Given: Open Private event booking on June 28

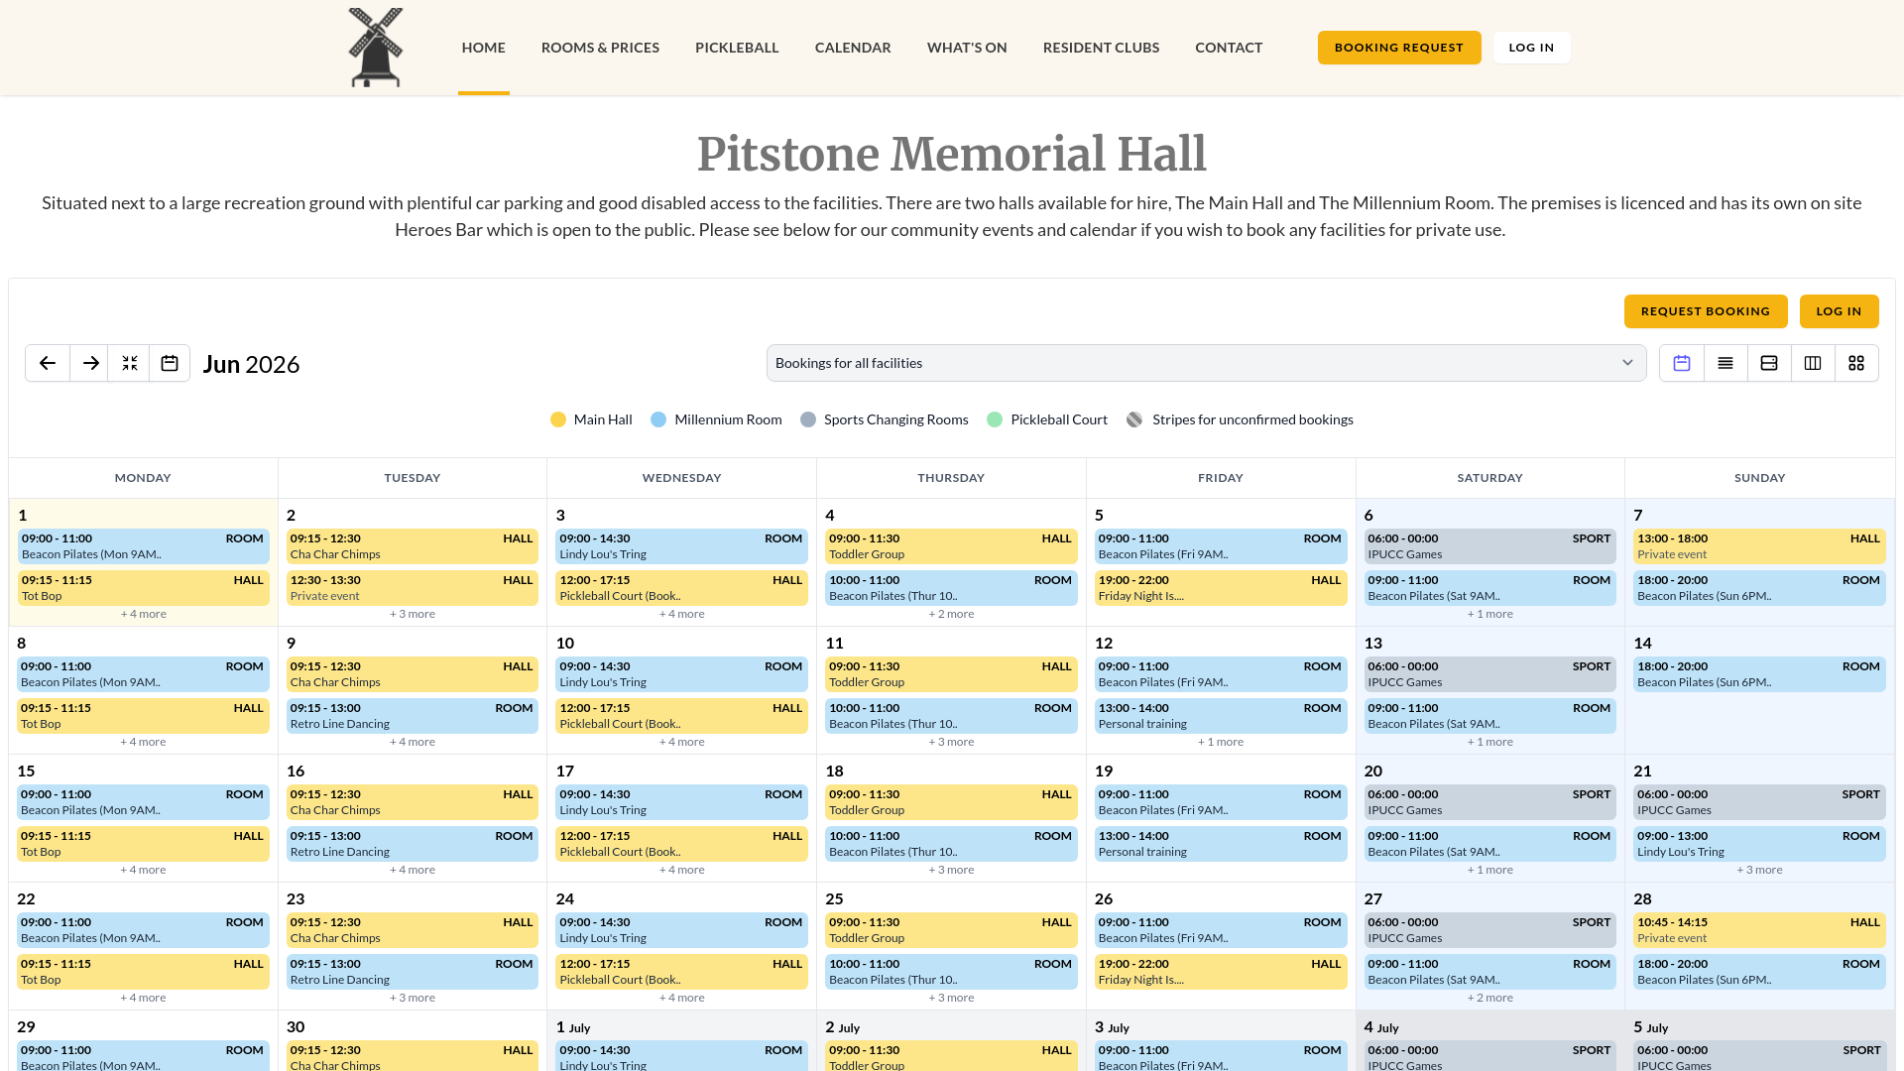Looking at the screenshot, I should coord(1760,930).
